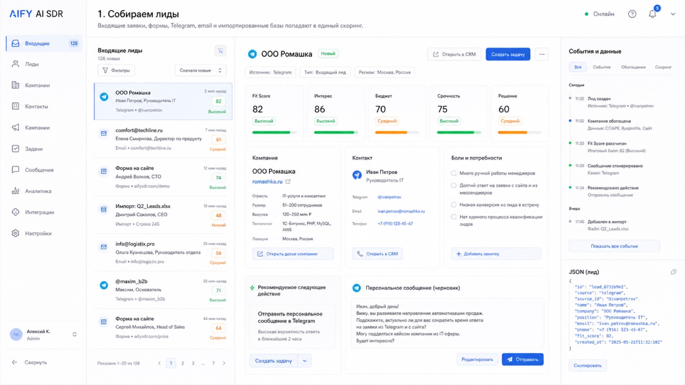Click Telegram logo beside ООО Ромашка title

click(253, 54)
